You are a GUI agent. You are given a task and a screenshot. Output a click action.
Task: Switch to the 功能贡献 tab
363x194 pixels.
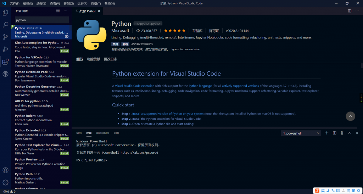[93, 59]
